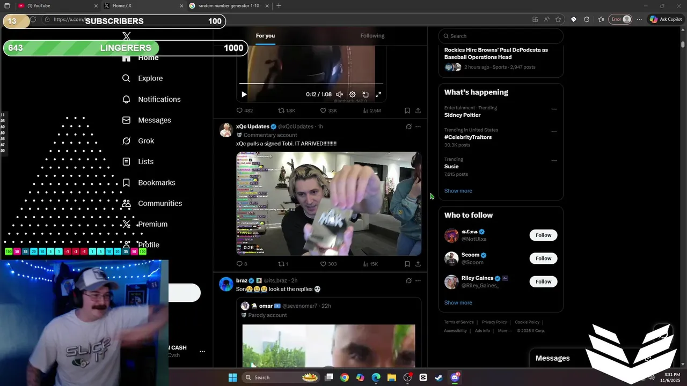
Task: Reply to the post with 482 replies
Action: (x=245, y=110)
